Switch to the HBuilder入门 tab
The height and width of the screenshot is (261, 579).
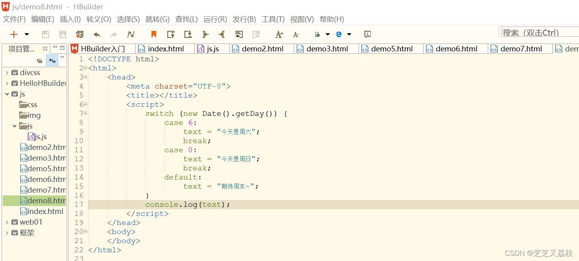(102, 49)
